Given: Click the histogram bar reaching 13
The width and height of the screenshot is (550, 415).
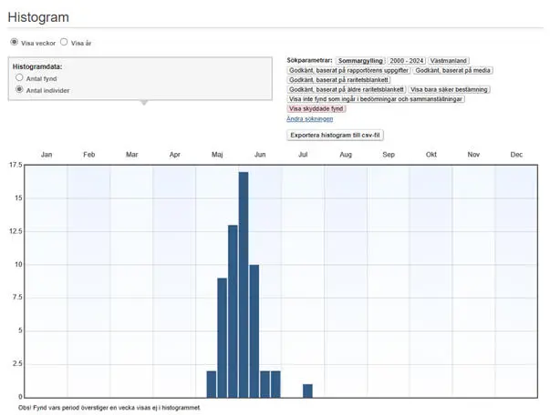Looking at the screenshot, I should coord(233,310).
